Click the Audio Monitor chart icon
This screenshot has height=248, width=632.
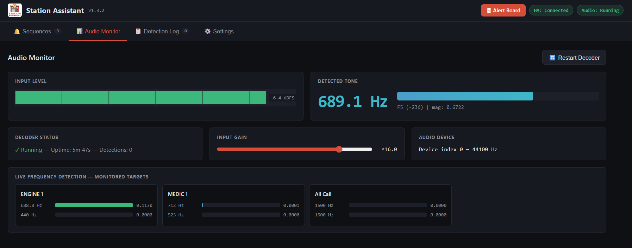point(80,32)
